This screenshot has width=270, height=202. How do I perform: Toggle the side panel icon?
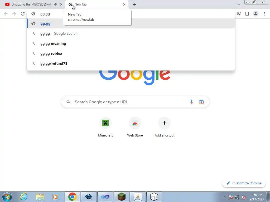click(247, 14)
